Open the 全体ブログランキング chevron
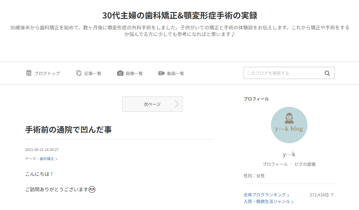Image resolution: width=359 pixels, height=210 pixels. coord(288,195)
